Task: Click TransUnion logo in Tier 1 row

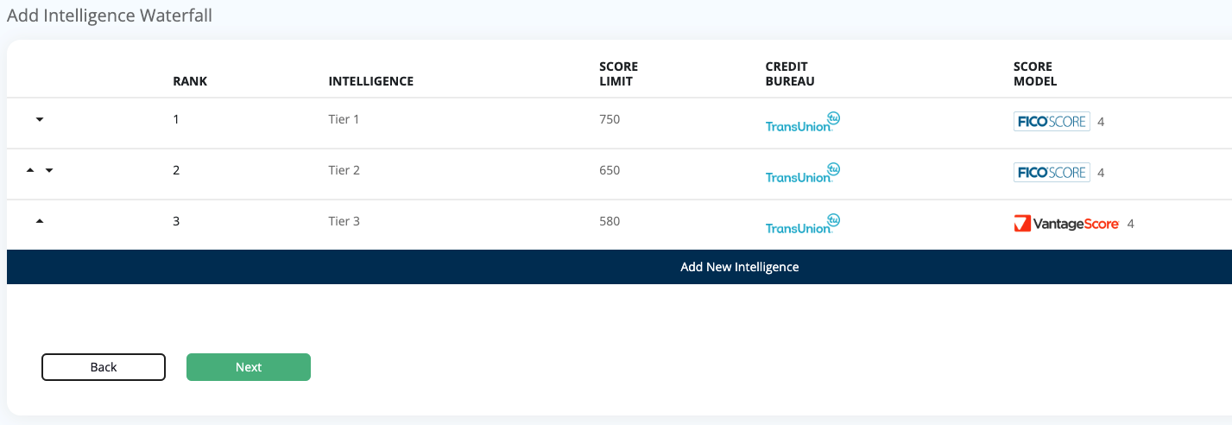Action: tap(803, 122)
